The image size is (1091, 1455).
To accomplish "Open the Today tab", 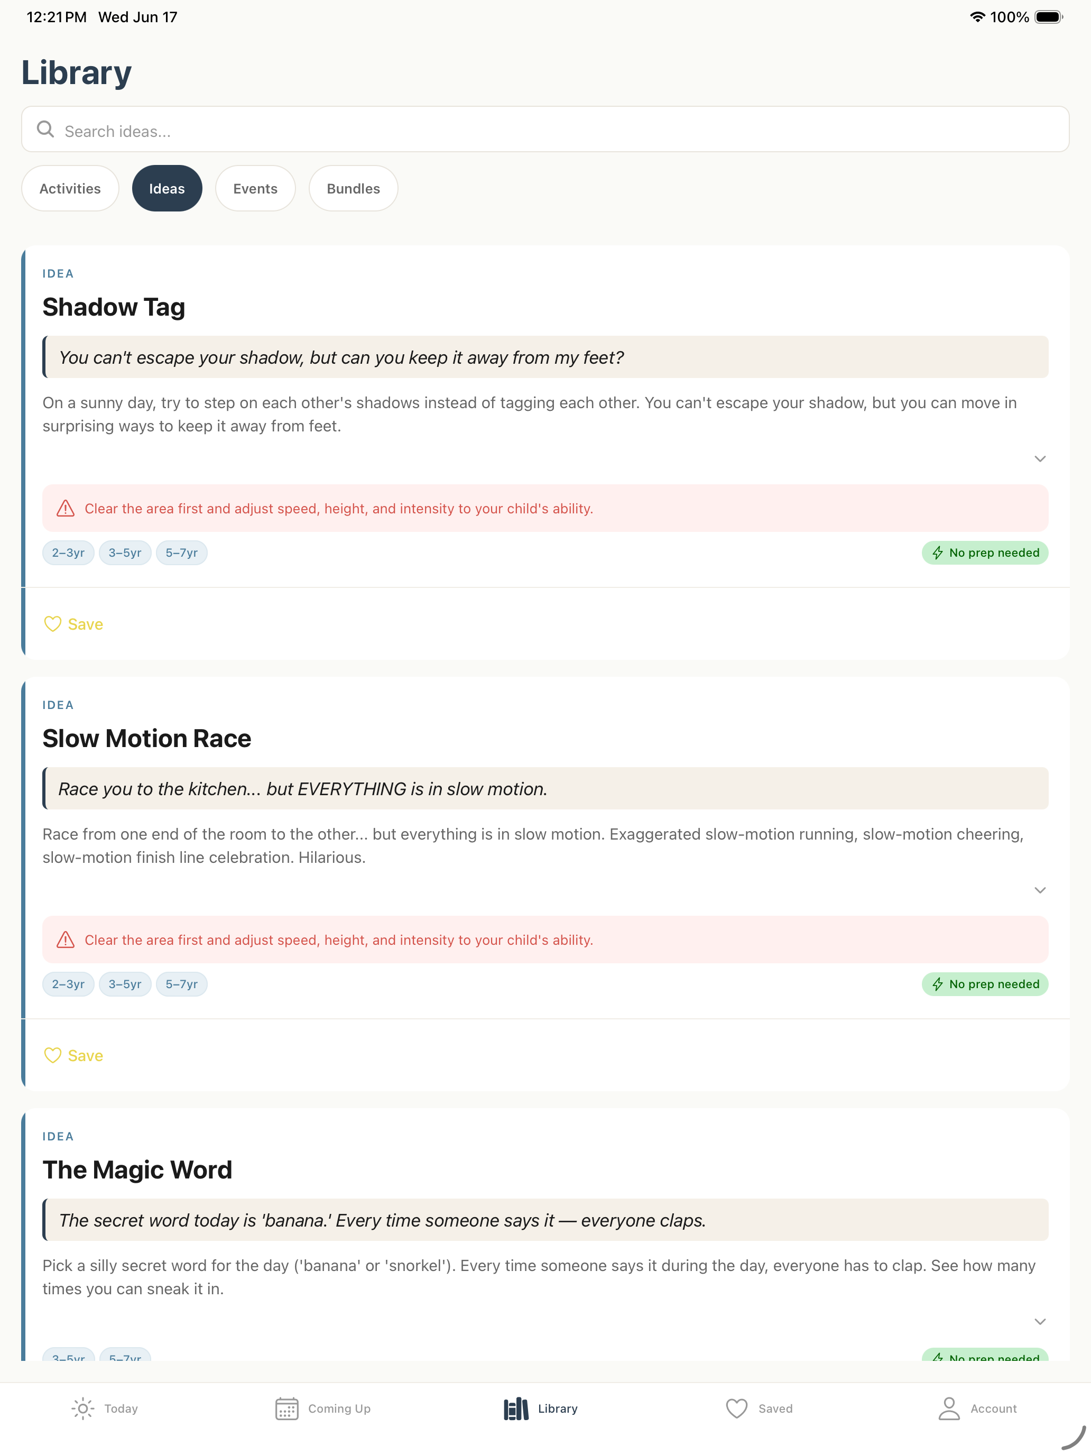I will 105,1409.
